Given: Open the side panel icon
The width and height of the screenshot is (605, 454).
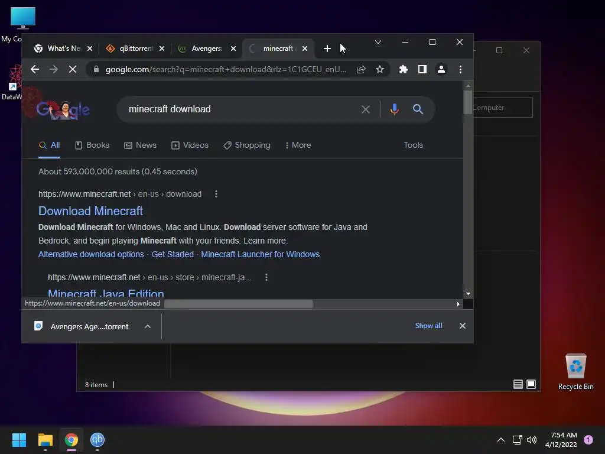Looking at the screenshot, I should [422, 70].
